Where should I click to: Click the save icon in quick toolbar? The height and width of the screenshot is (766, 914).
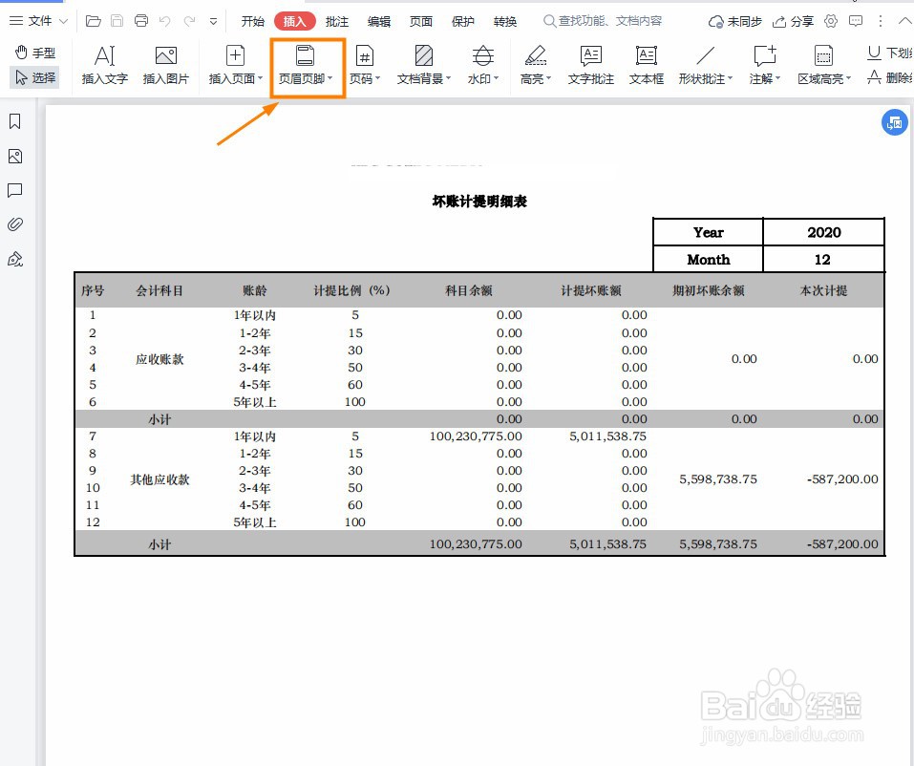click(x=117, y=21)
